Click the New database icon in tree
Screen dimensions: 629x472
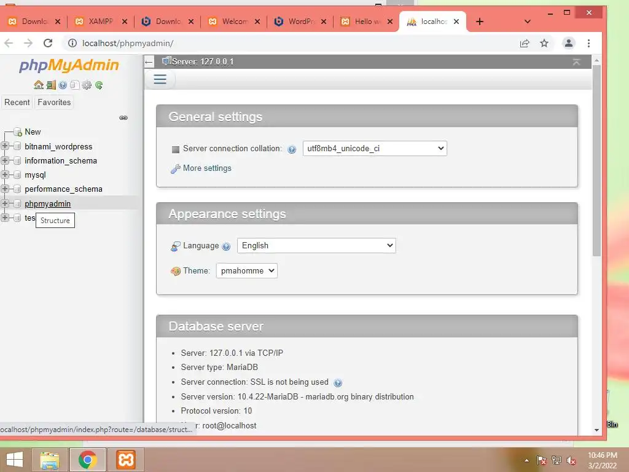coord(17,132)
